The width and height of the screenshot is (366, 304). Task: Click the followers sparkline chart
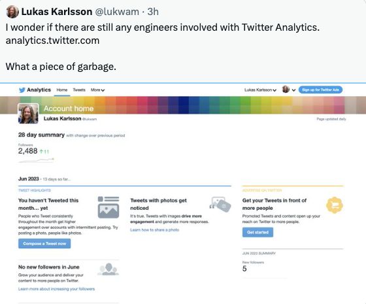click(x=36, y=160)
